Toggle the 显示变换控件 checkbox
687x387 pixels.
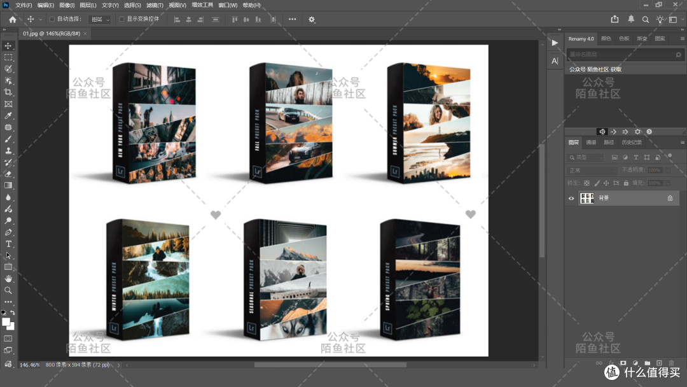121,19
